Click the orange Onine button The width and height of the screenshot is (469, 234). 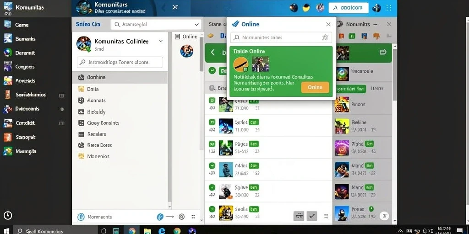click(x=315, y=87)
